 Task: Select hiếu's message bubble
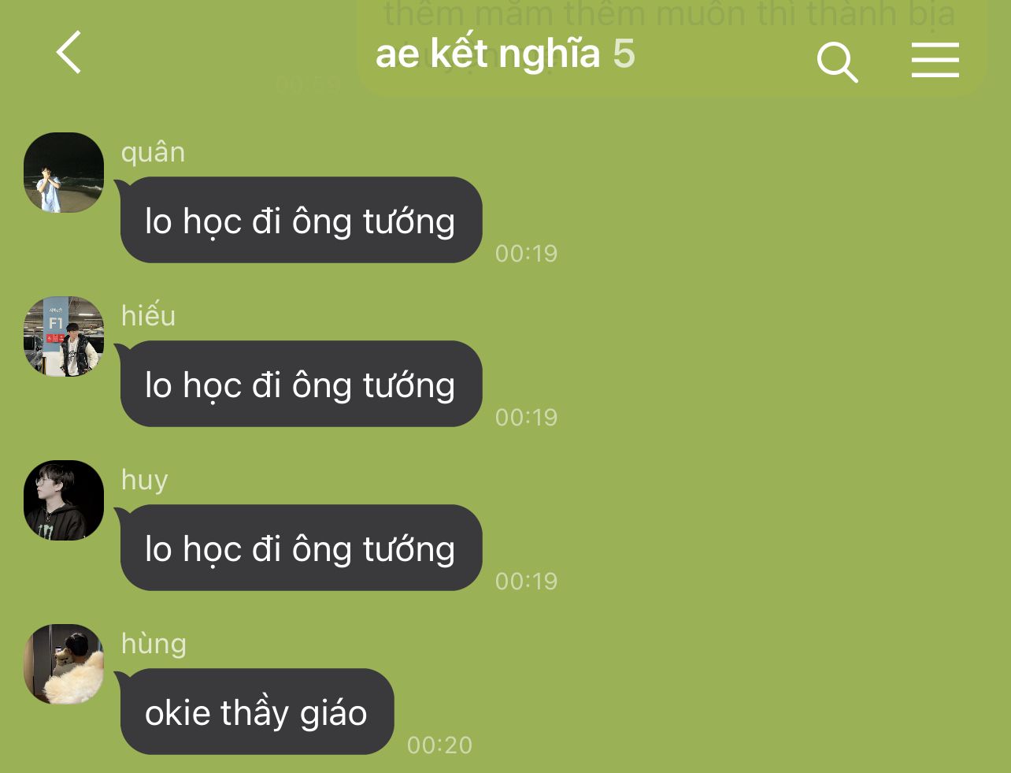pos(301,384)
